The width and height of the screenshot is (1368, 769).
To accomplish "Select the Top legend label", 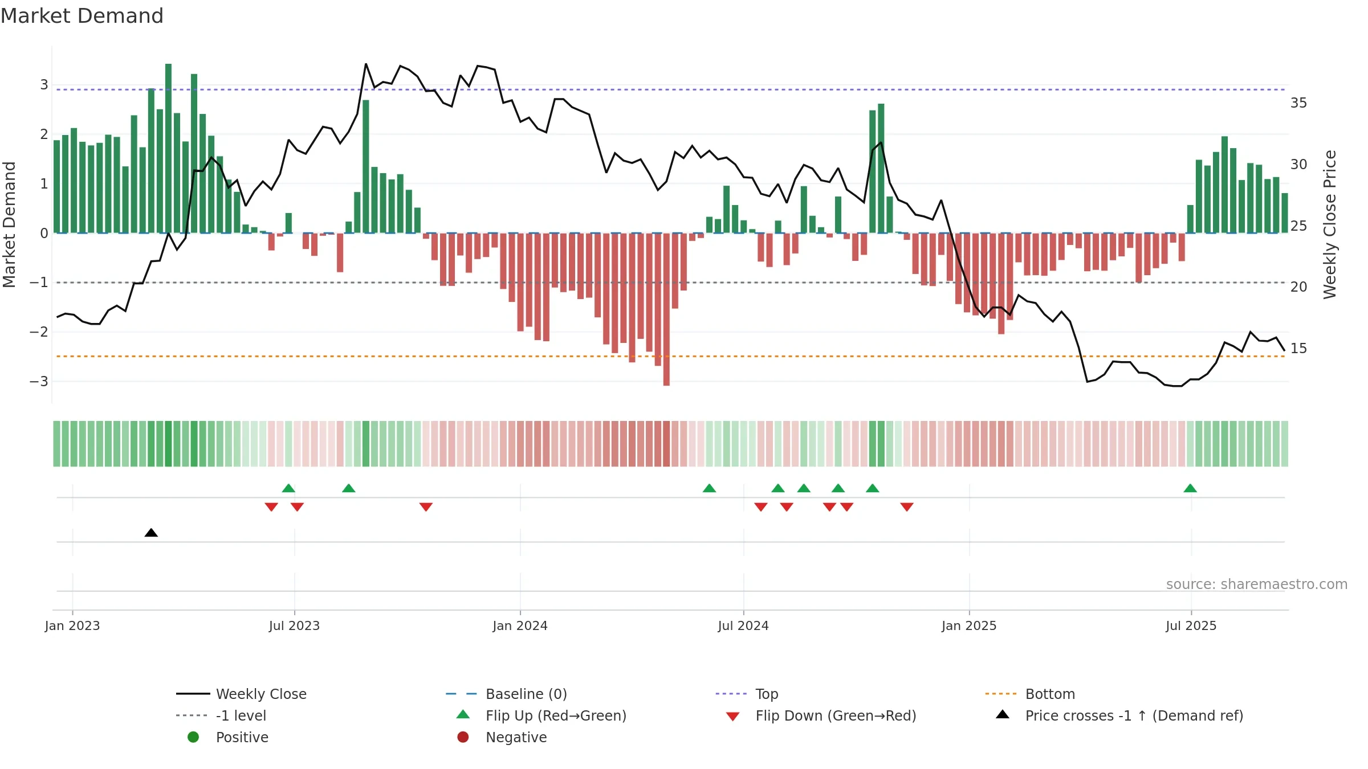I will [x=767, y=694].
